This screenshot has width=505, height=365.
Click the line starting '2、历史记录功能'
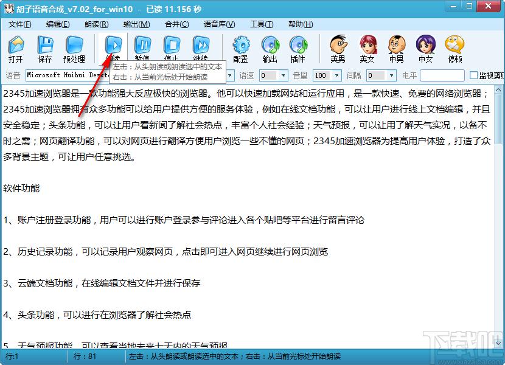click(x=165, y=252)
